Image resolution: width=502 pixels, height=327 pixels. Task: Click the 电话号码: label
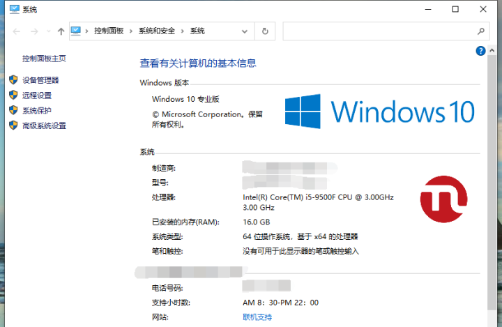tap(167, 288)
